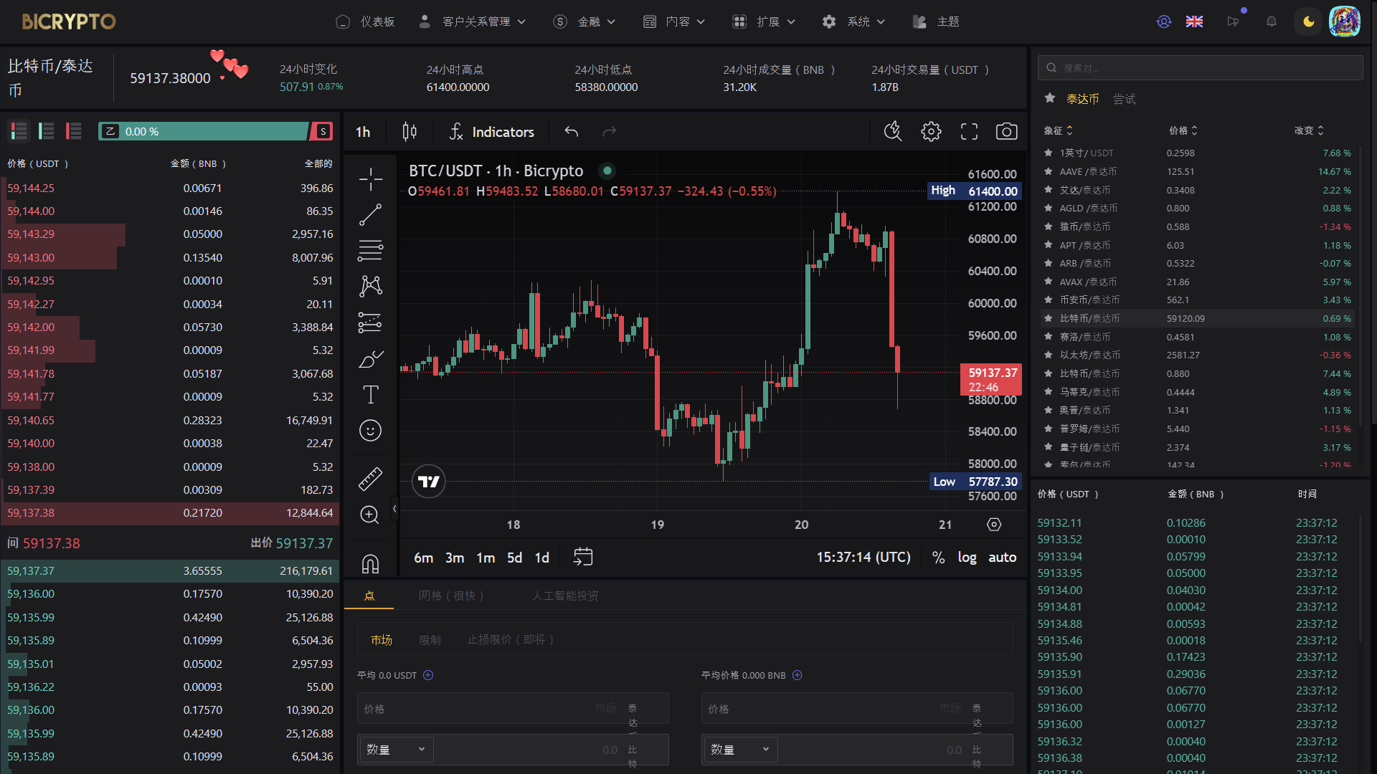1377x774 pixels.
Task: Open the chart screenshot camera
Action: coord(1006,132)
